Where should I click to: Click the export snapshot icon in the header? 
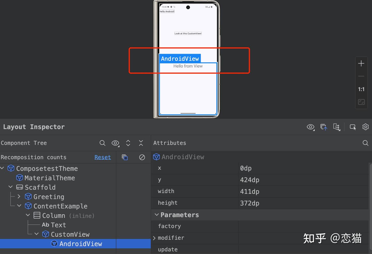(x=324, y=127)
